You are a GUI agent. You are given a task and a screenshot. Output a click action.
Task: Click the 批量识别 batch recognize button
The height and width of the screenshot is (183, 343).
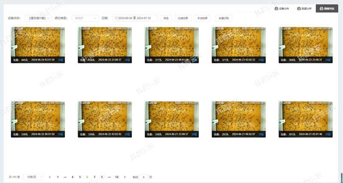point(224,18)
